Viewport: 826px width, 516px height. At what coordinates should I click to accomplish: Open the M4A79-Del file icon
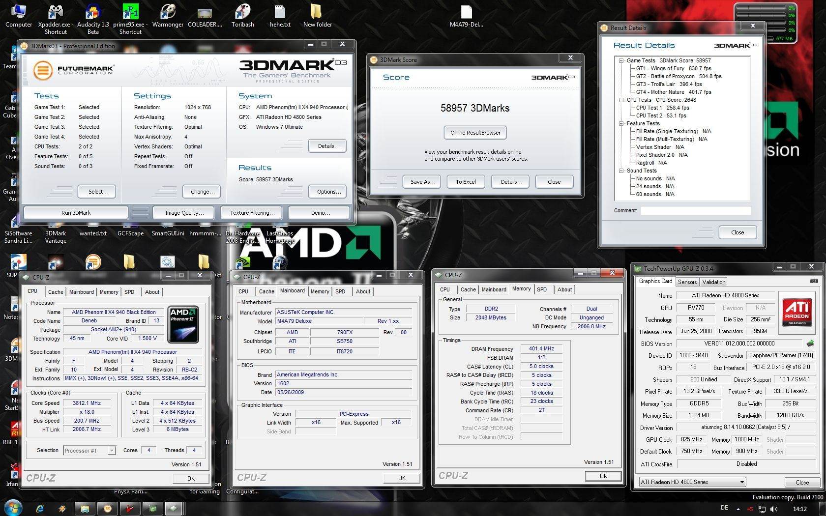tap(466, 16)
